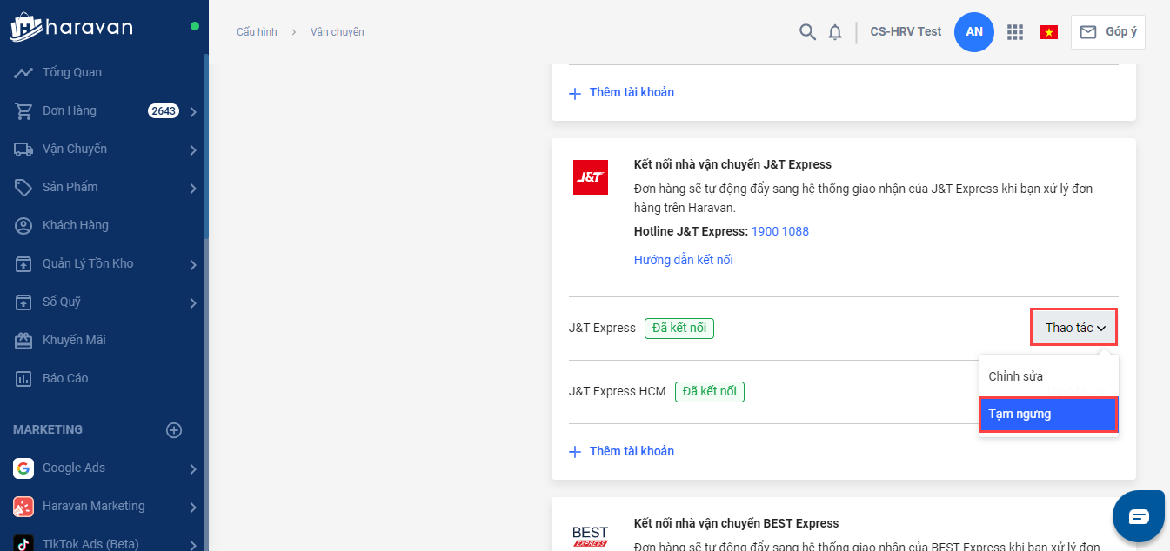Open the apps grid icon
This screenshot has height=551, width=1170.
click(1014, 32)
